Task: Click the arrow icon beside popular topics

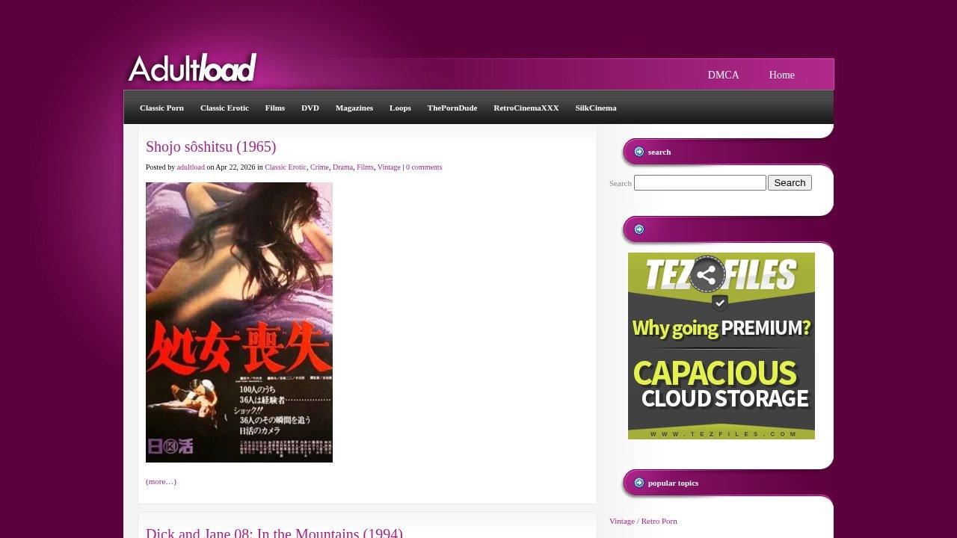Action: (639, 483)
